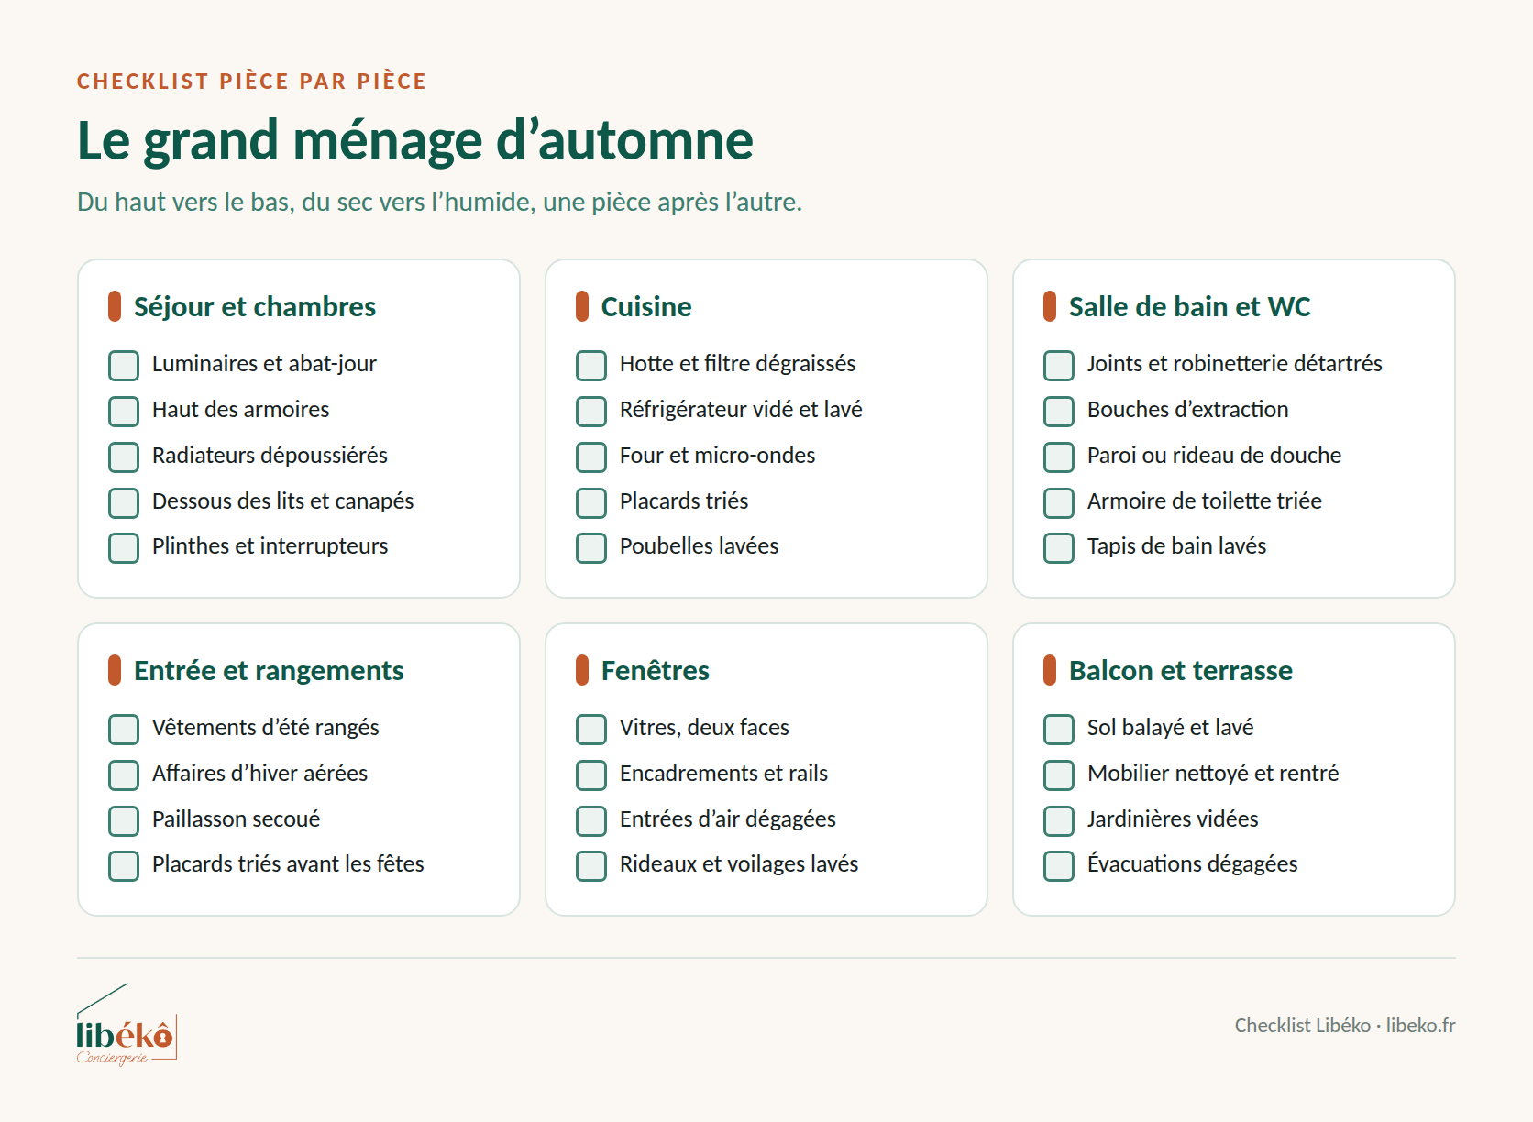
Task: Tick Armoire de toilette triée checkbox
Action: (x=1059, y=502)
